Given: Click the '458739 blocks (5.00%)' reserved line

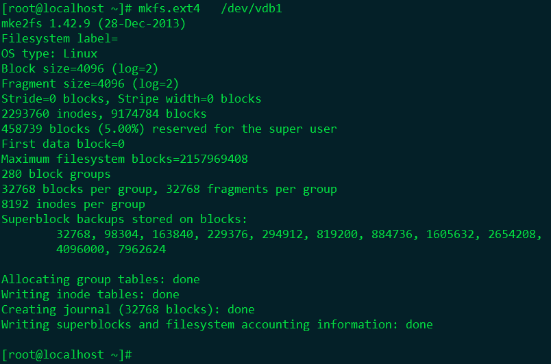Looking at the screenshot, I should [x=169, y=129].
